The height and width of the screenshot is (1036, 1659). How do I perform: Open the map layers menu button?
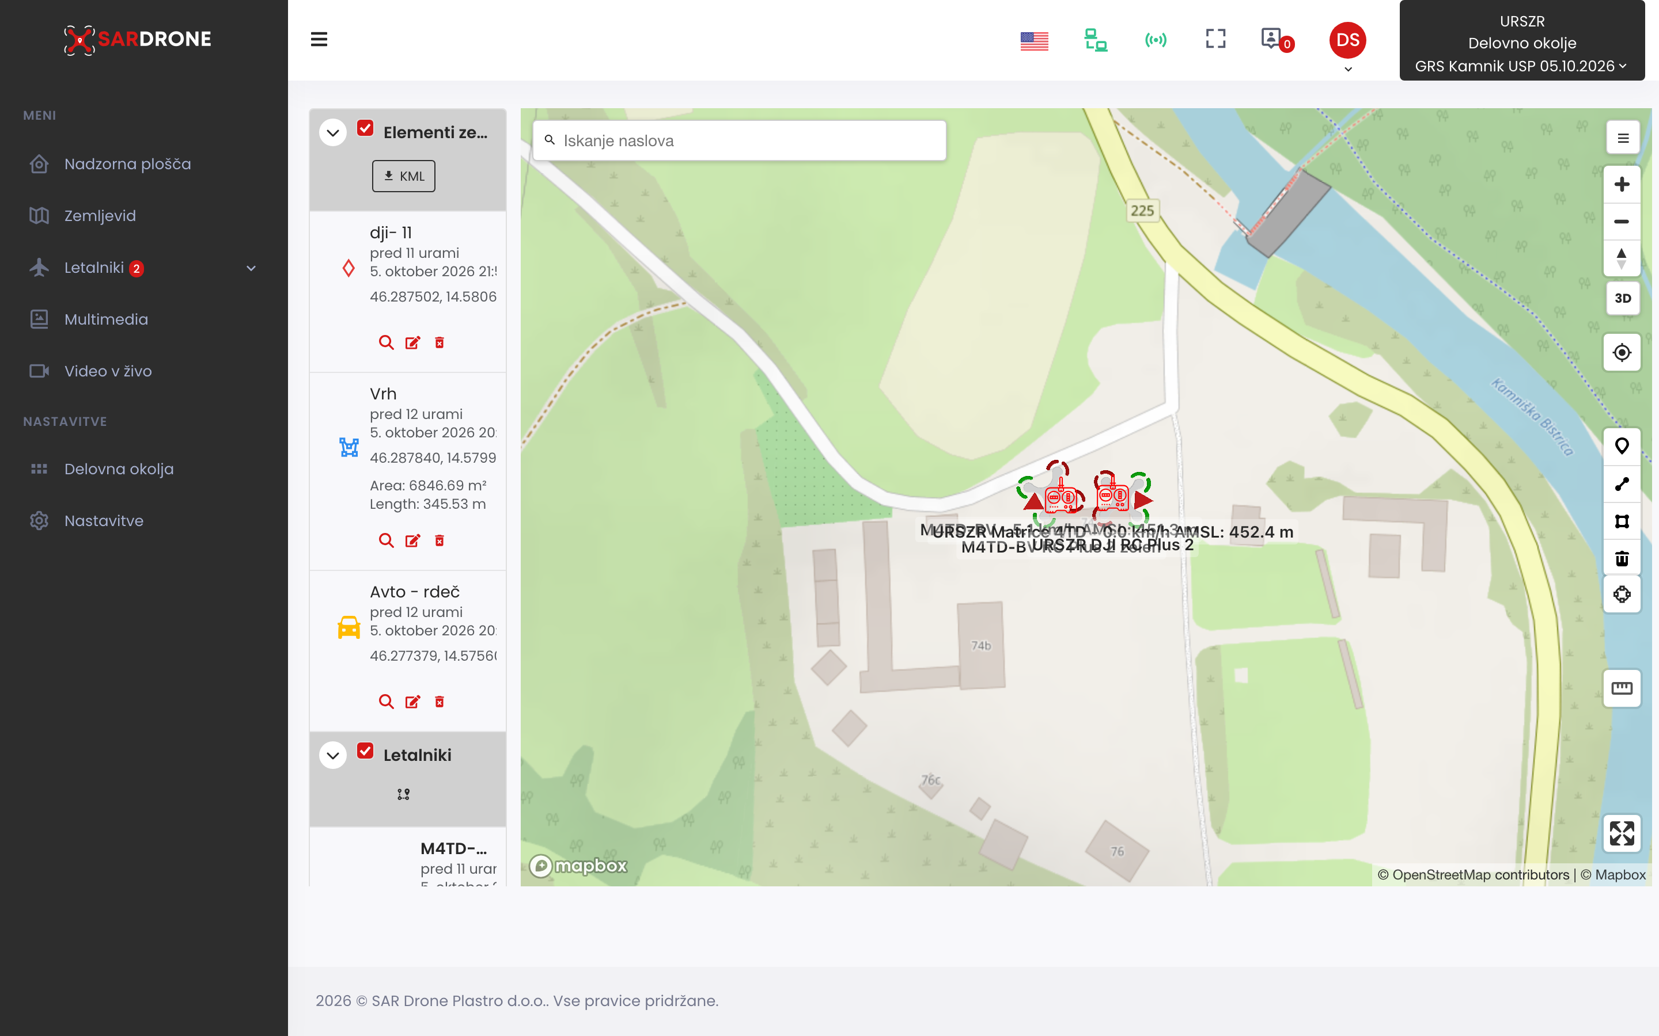coord(1623,138)
